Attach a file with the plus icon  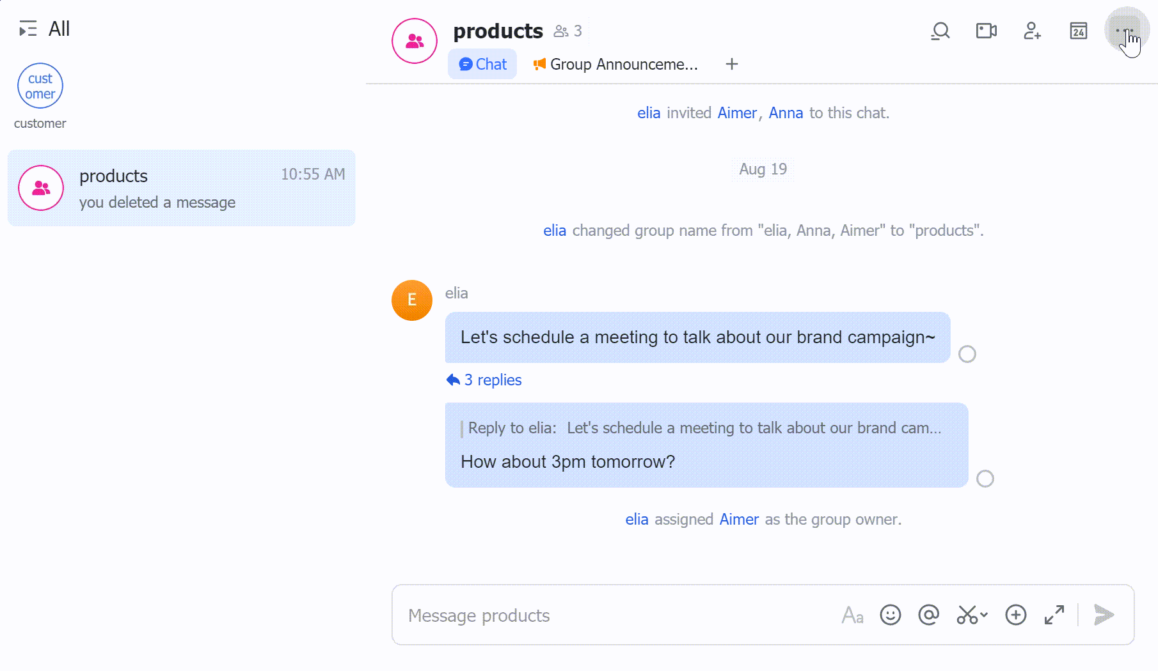tap(1015, 615)
